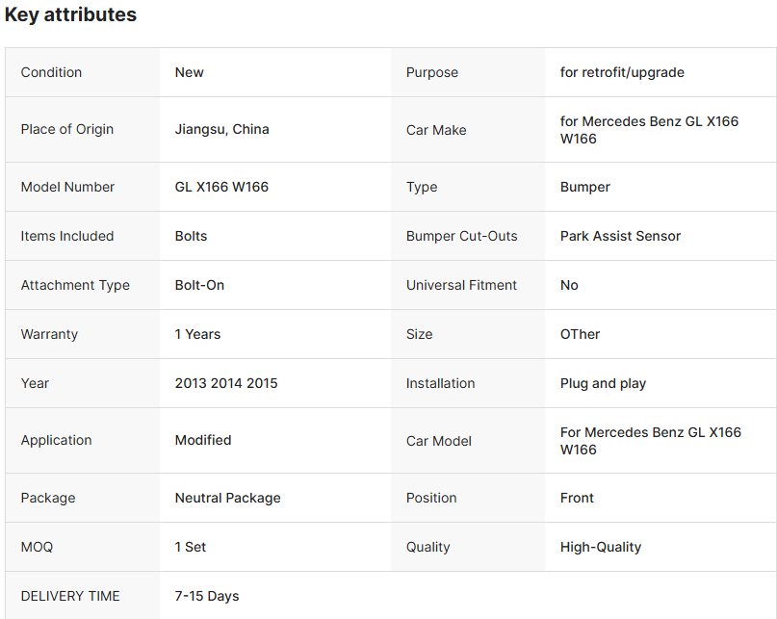The image size is (777, 619).
Task: Click the Position value "Front"
Action: [577, 498]
